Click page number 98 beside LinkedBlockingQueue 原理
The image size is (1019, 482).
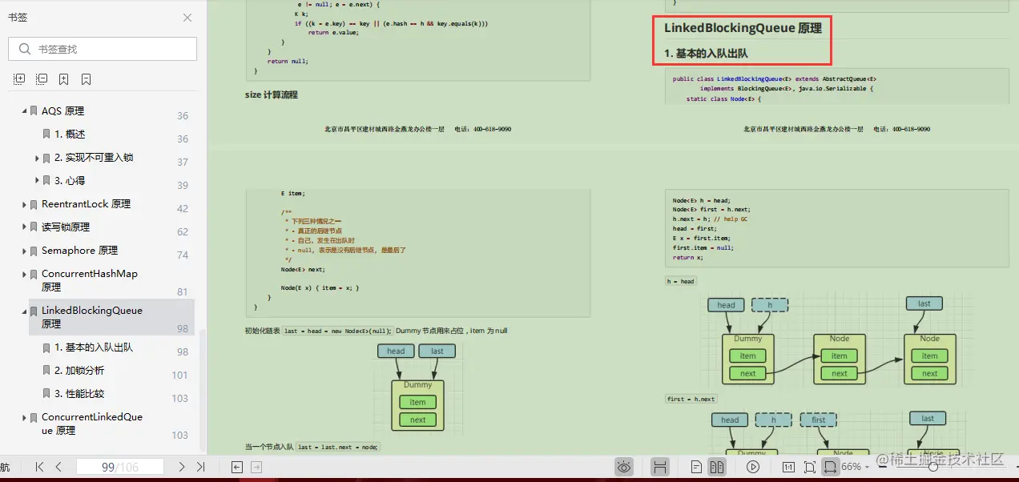(183, 329)
